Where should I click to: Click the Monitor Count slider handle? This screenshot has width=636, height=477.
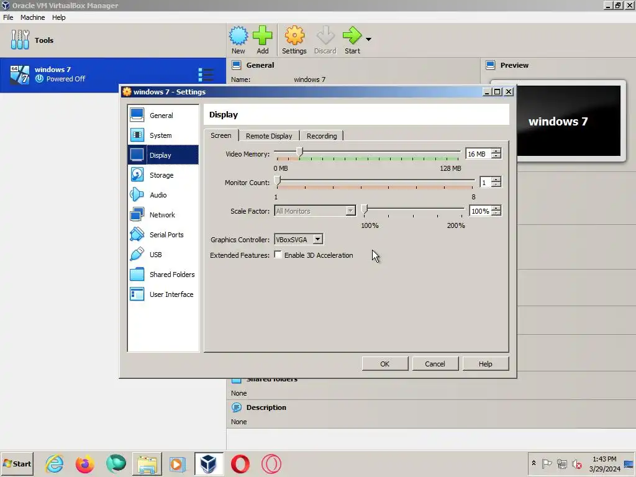pyautogui.click(x=278, y=181)
